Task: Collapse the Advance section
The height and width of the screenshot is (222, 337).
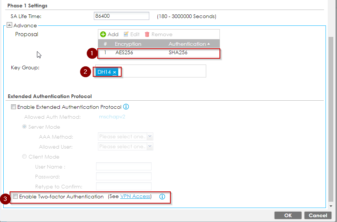Action: pyautogui.click(x=10, y=25)
